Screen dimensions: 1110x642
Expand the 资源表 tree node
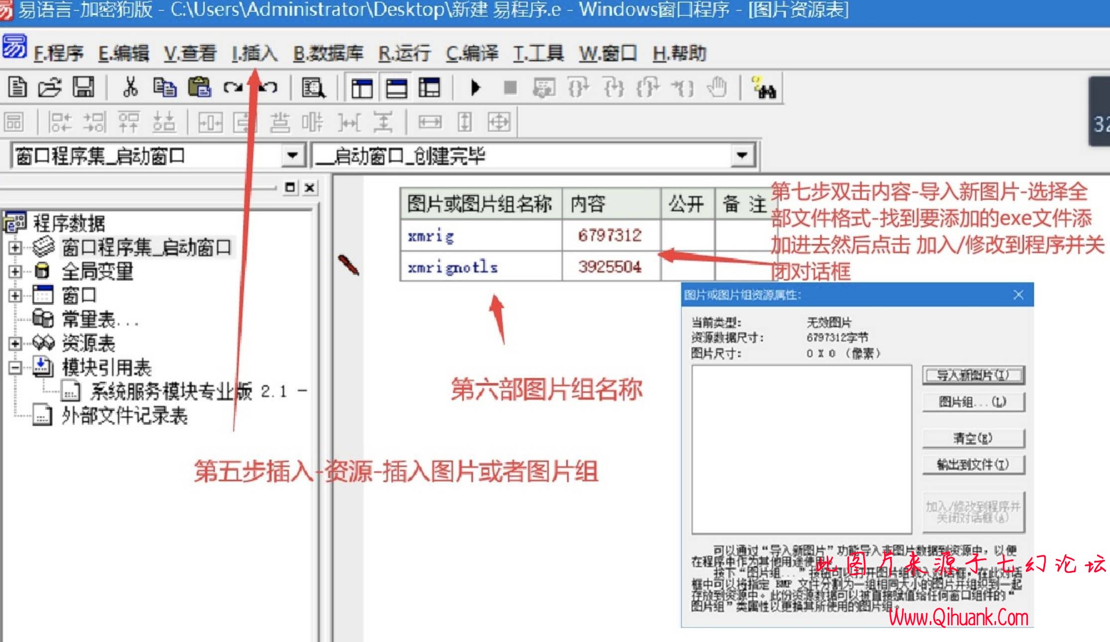click(15, 343)
